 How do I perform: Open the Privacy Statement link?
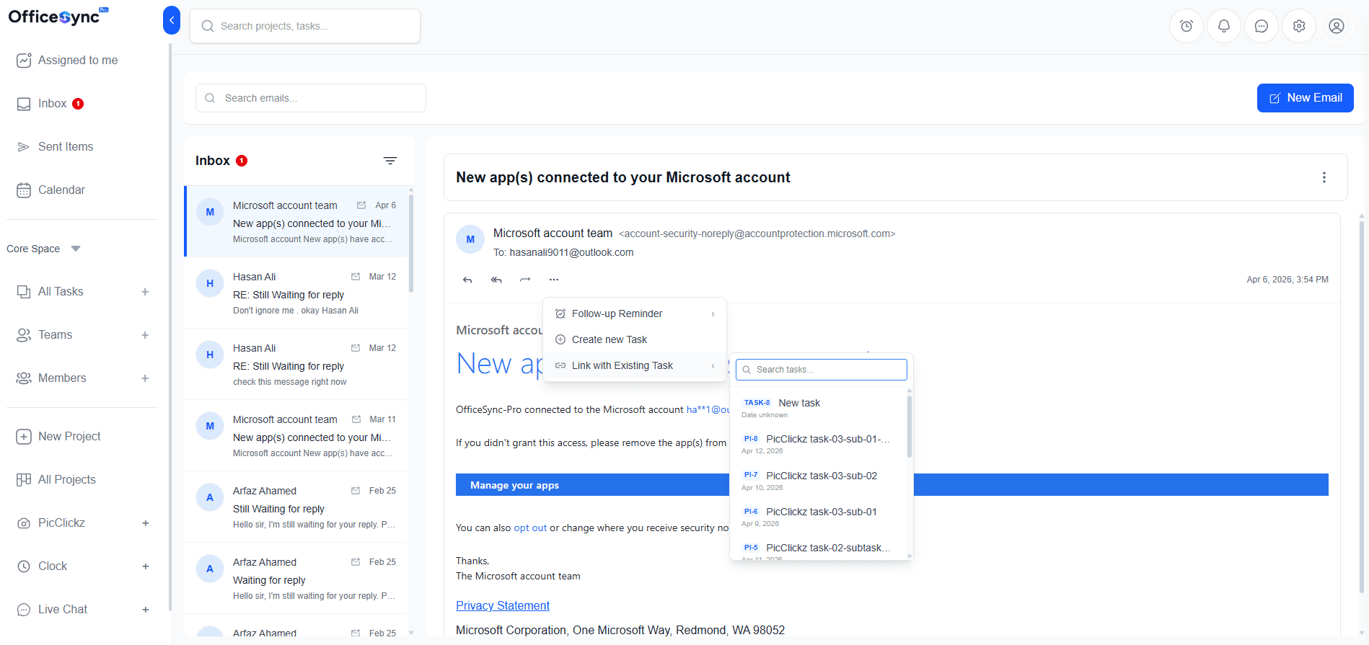pos(503,605)
